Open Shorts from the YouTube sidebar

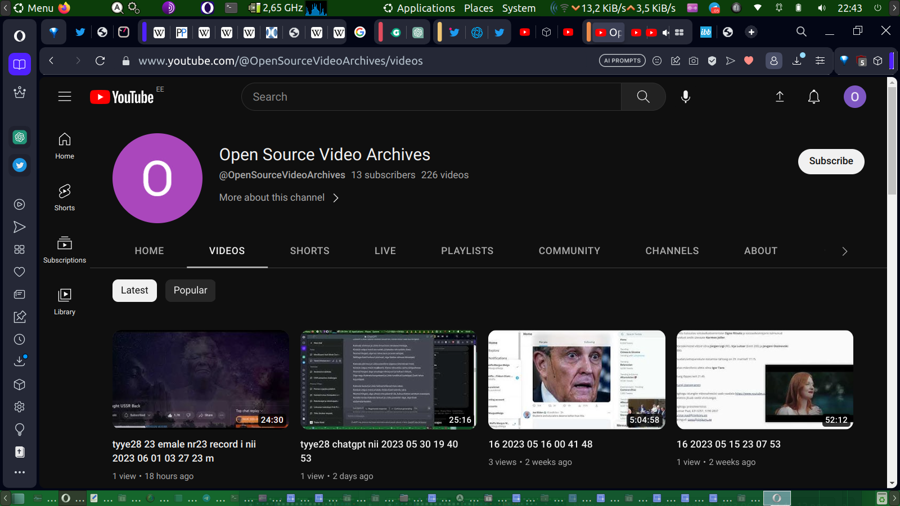click(65, 197)
